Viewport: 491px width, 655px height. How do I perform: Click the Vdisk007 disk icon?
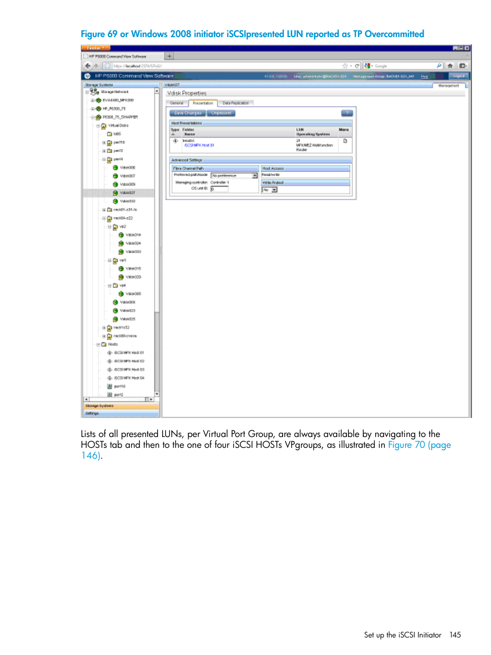coord(116,176)
